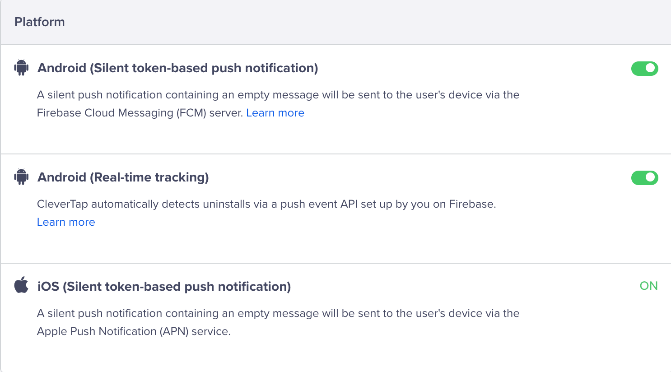Click the green ON status for iOS
Image resolution: width=671 pixels, height=372 pixels.
pyautogui.click(x=648, y=286)
